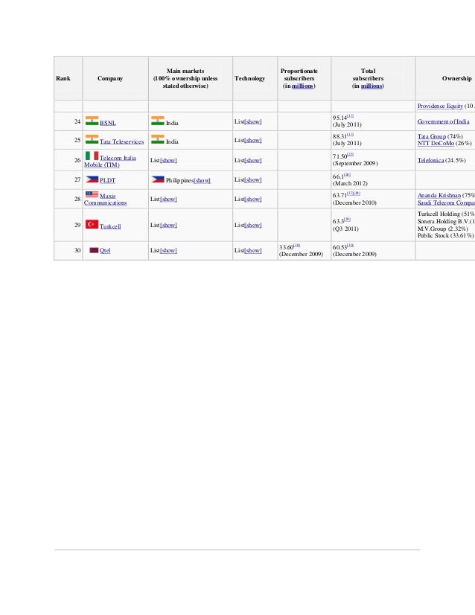Image resolution: width=475 pixels, height=615 pixels.
Task: Expand PLDT Philippines markets via show
Action: (x=203, y=180)
